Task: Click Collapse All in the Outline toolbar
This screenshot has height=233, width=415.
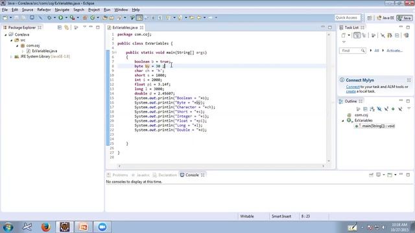Action: (365, 109)
